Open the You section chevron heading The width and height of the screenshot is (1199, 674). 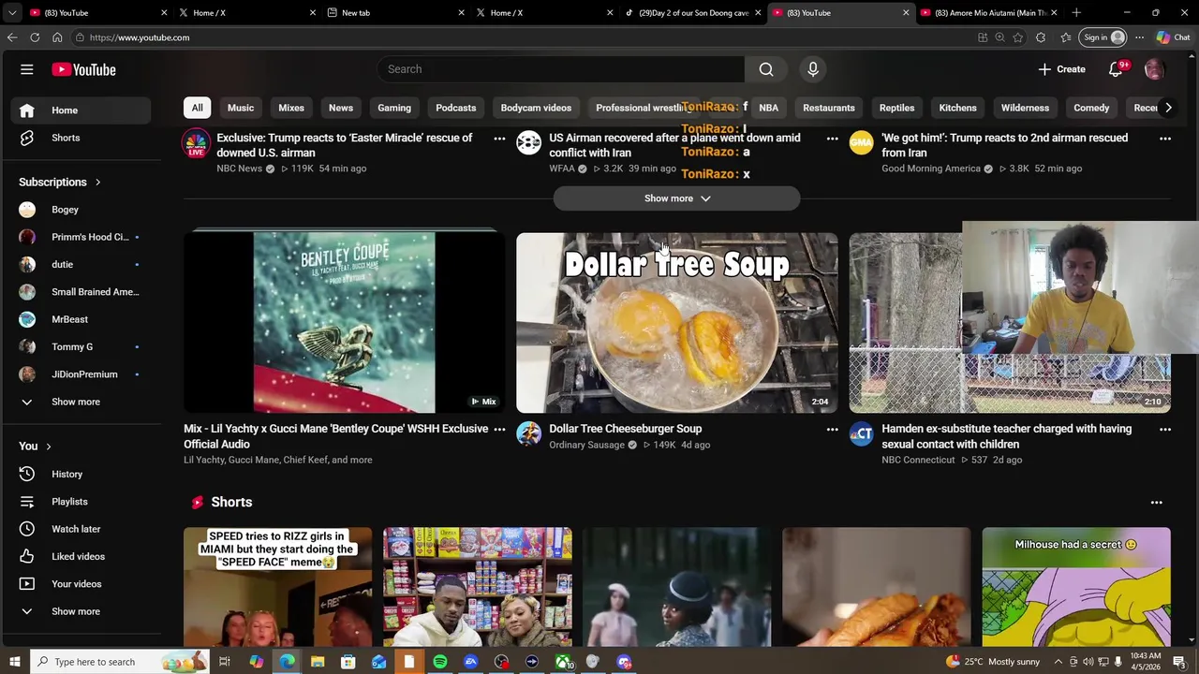[x=35, y=447]
